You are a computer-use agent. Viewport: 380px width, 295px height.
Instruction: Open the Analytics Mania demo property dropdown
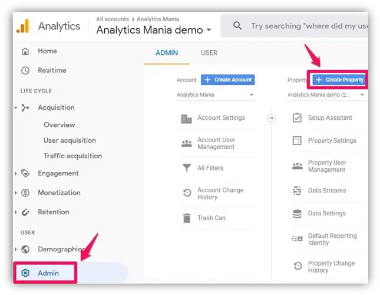click(326, 95)
